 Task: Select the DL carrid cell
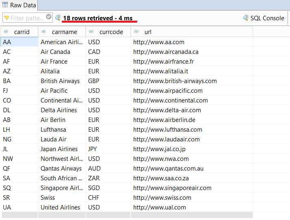click(19, 110)
